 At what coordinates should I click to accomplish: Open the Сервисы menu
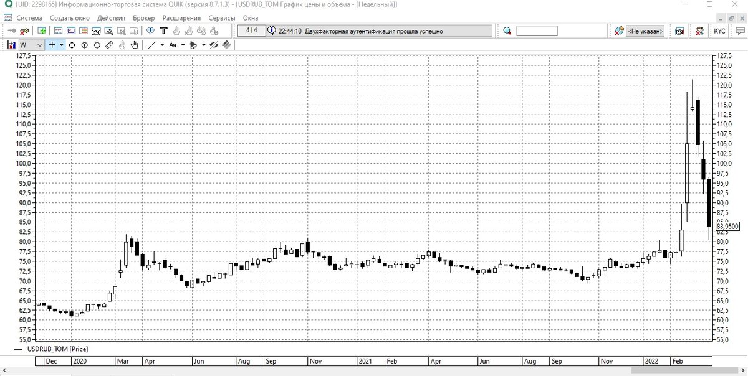[222, 19]
